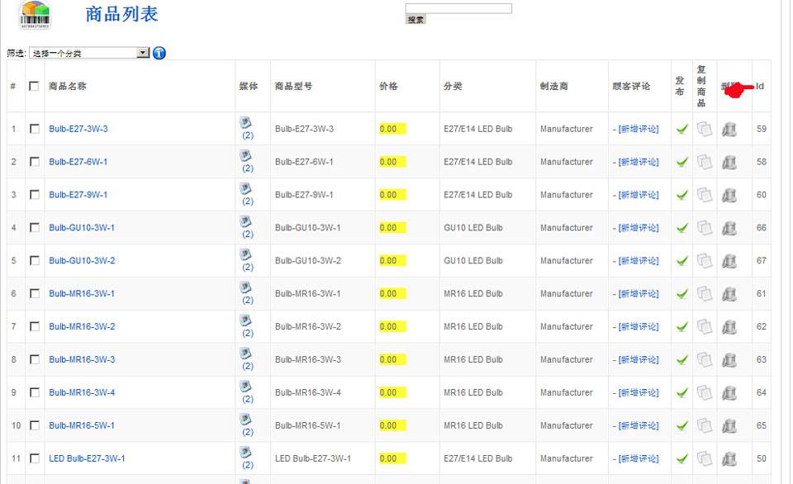Check the select-all checkbox in the table header

[34, 86]
